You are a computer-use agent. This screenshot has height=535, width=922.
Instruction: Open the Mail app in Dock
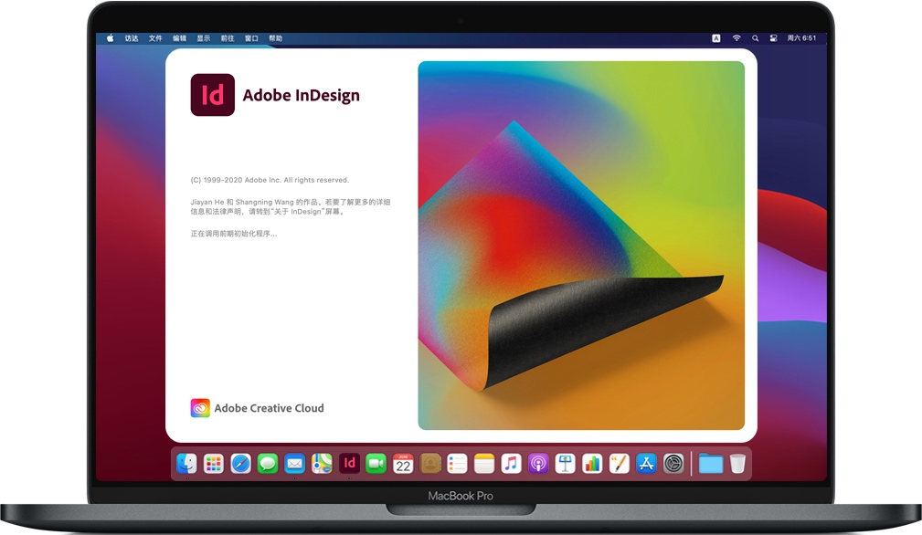click(294, 464)
